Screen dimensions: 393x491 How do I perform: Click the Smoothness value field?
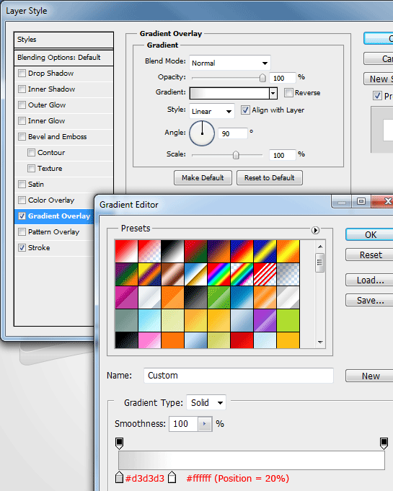[183, 424]
